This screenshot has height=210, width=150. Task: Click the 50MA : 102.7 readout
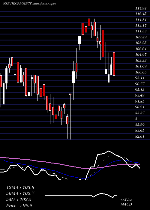pos(20,193)
